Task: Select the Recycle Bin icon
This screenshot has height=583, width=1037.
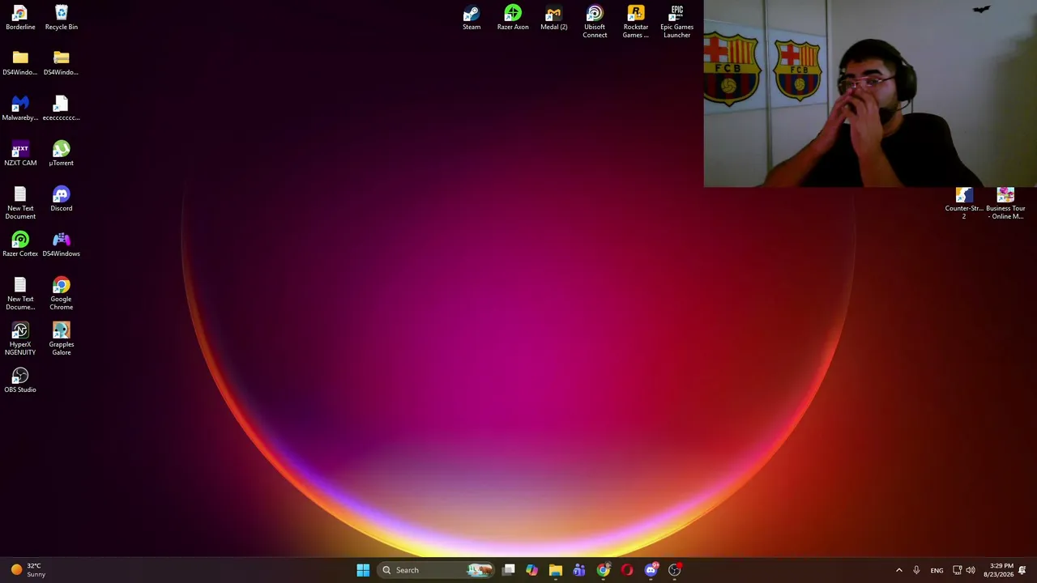Action: pyautogui.click(x=62, y=18)
